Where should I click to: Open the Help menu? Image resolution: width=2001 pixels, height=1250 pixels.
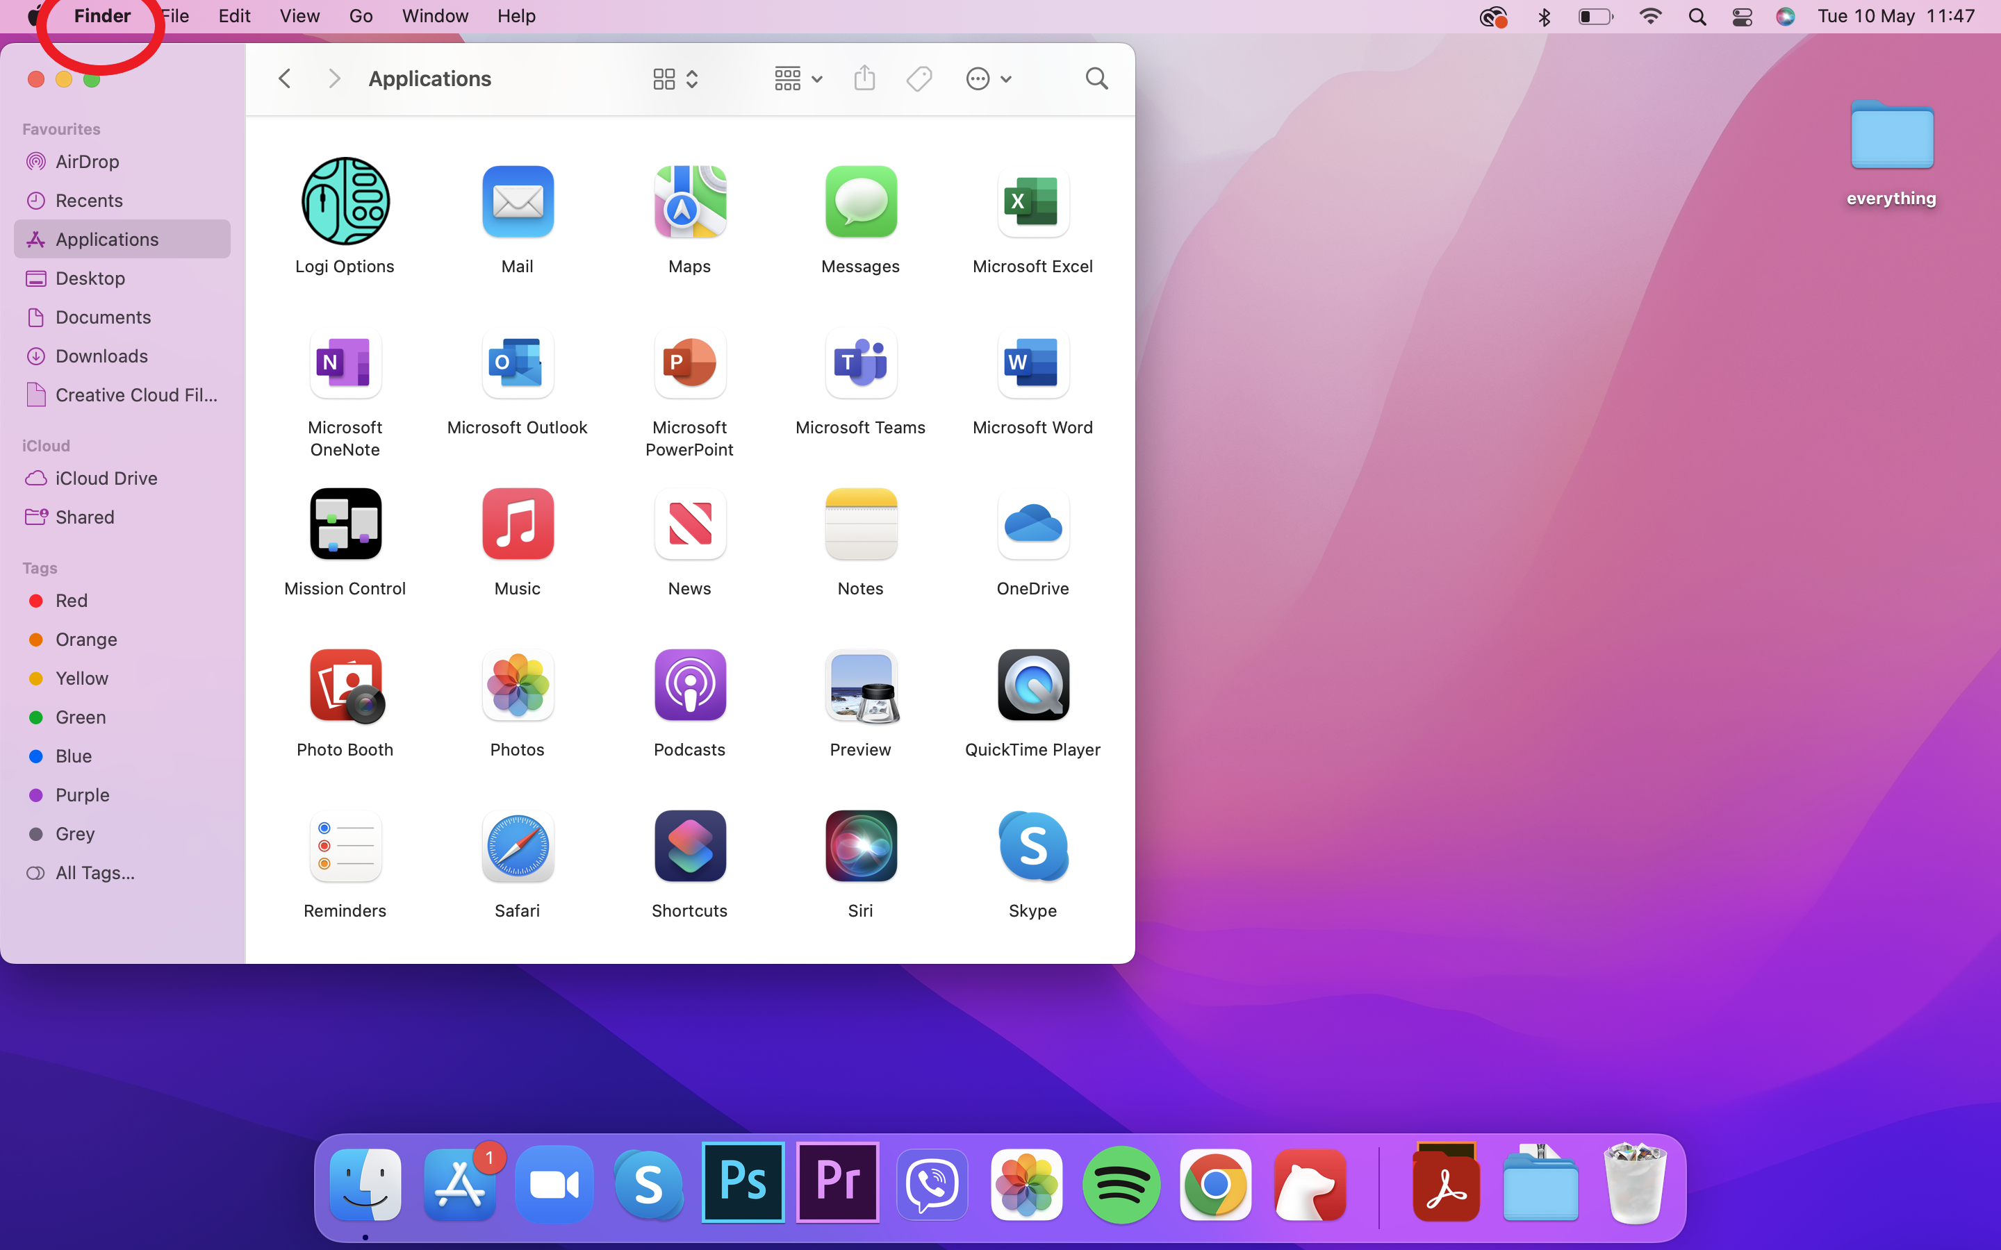(516, 16)
